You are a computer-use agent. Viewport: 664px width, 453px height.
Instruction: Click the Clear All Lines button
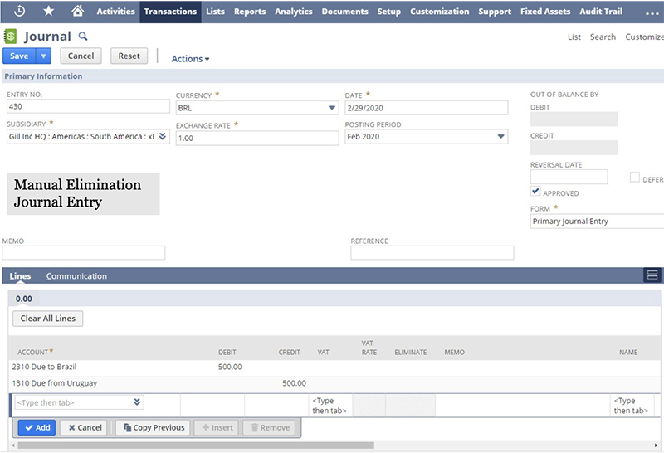(47, 319)
